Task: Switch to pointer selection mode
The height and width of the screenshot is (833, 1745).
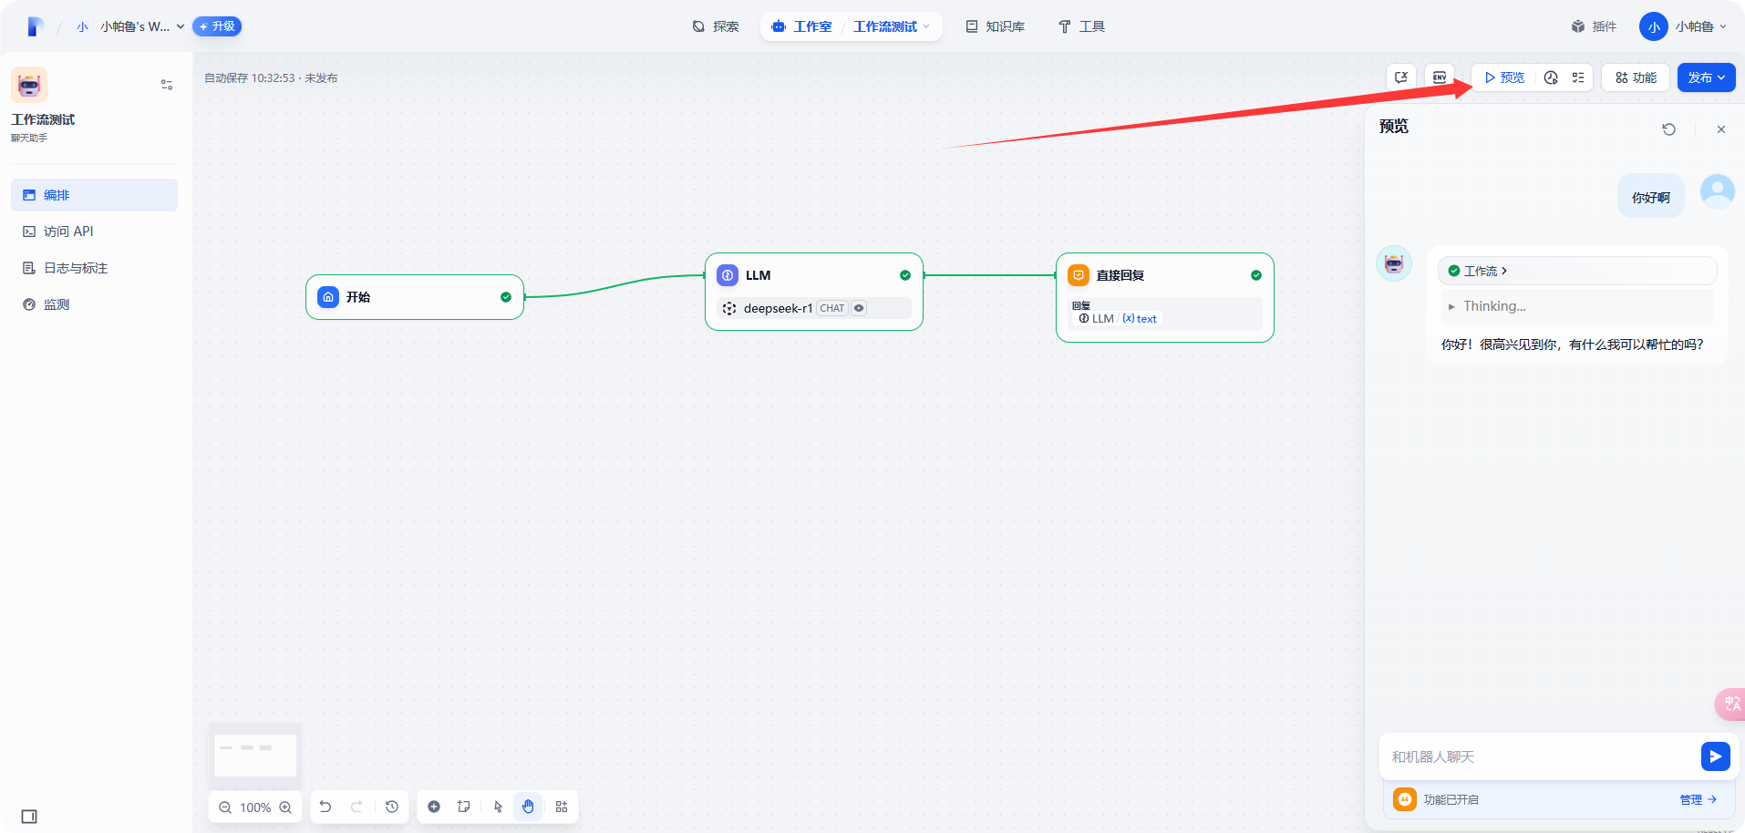Action: pos(498,807)
